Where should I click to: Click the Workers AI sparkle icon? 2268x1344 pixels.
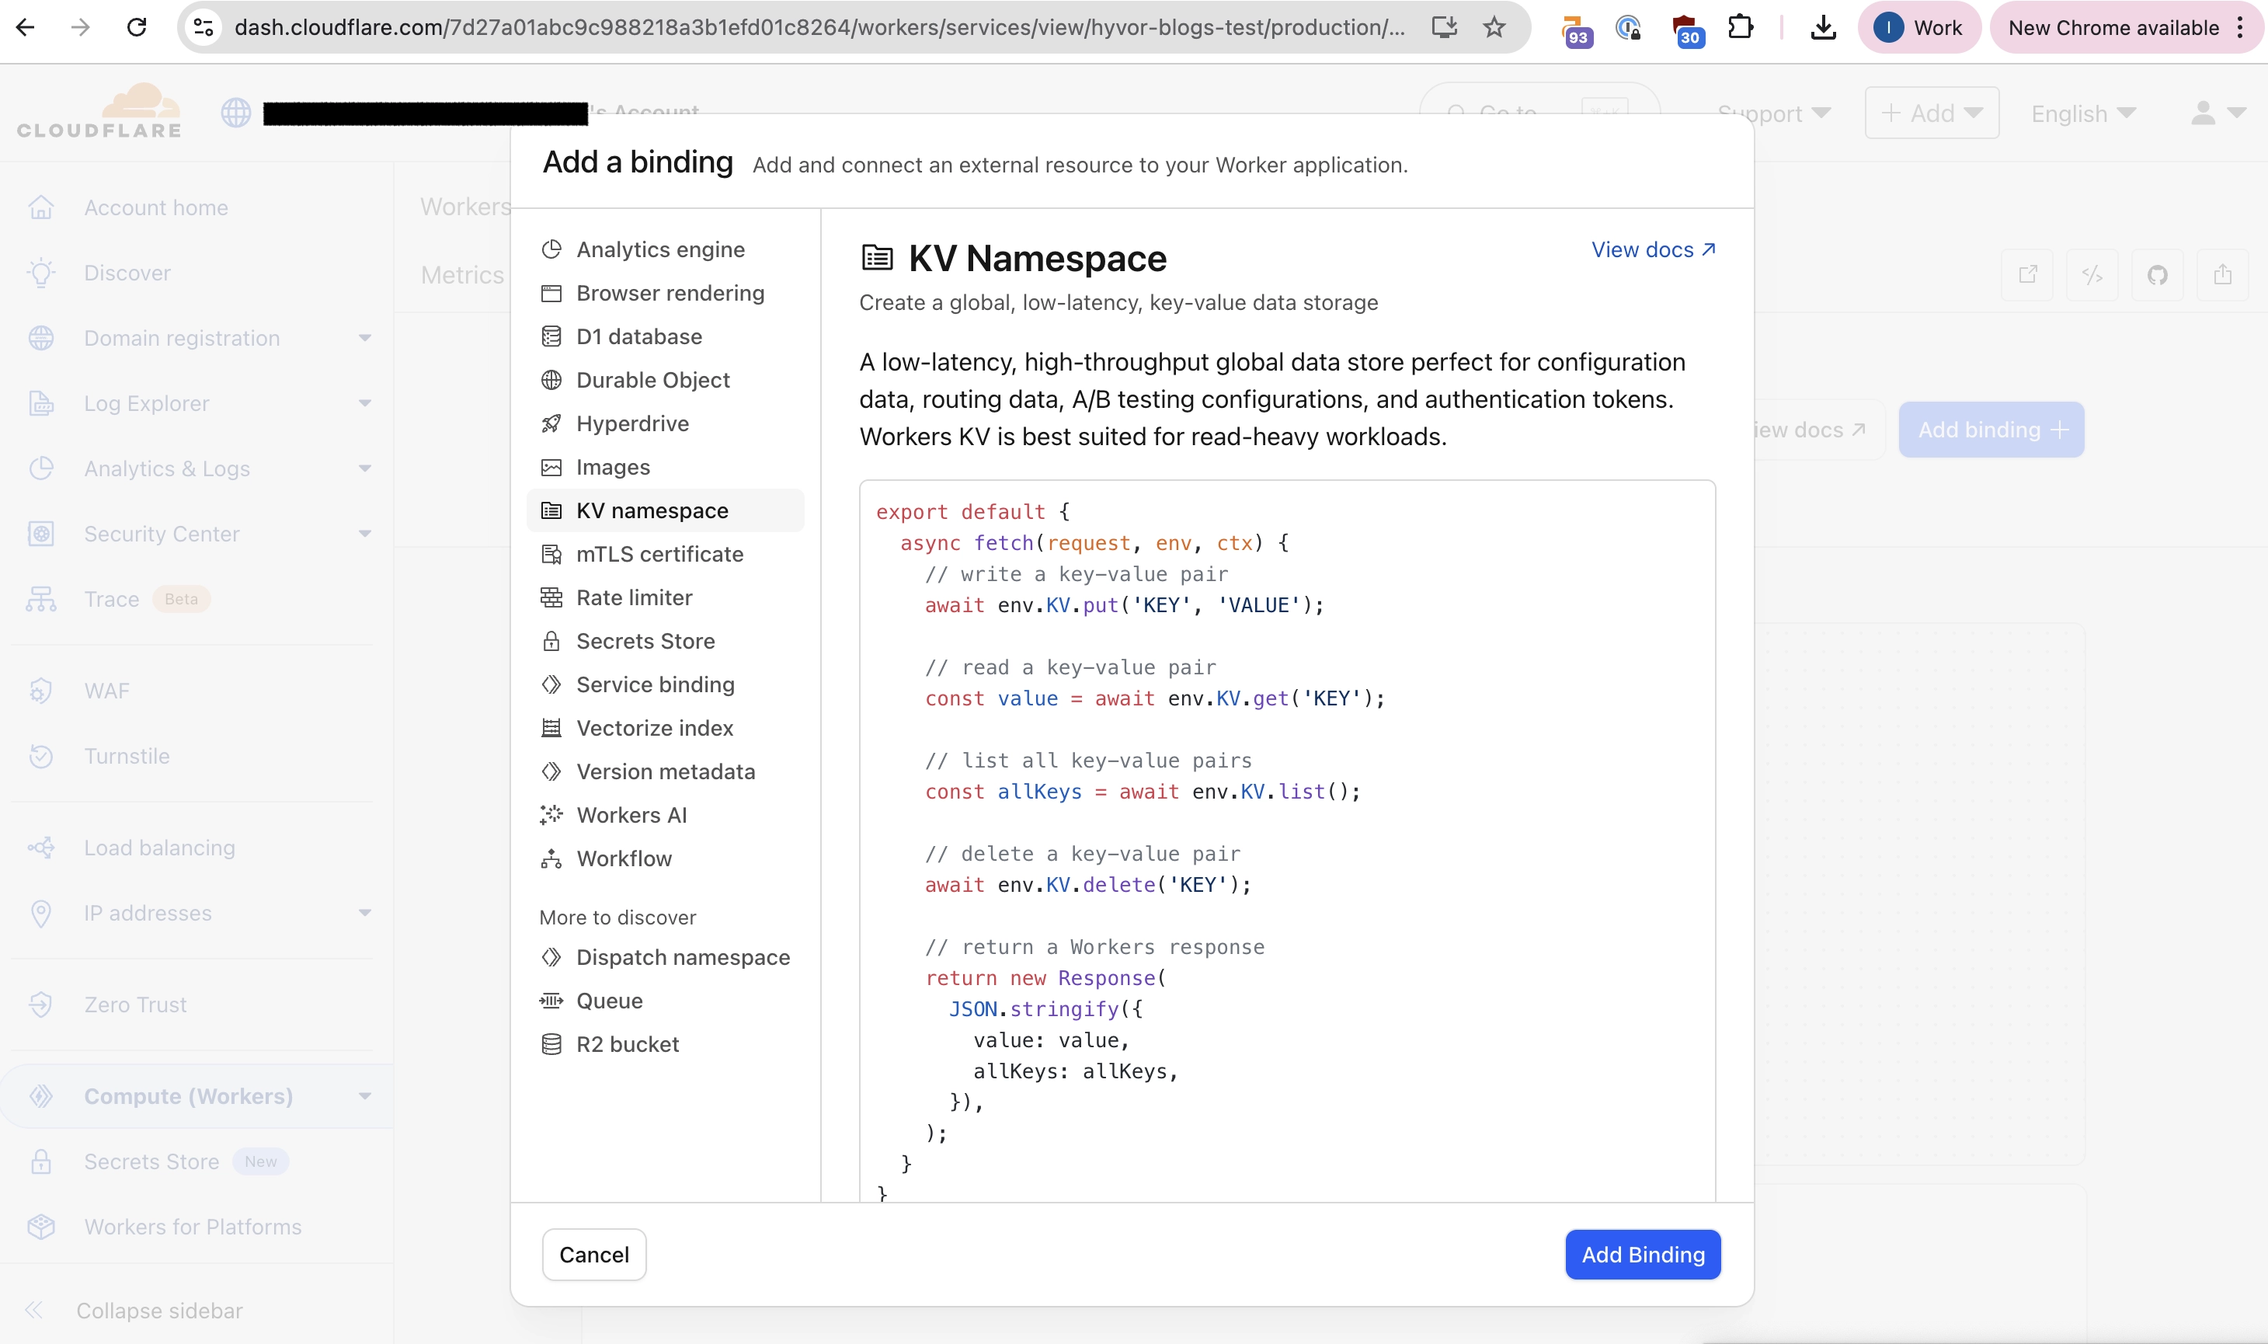point(551,815)
